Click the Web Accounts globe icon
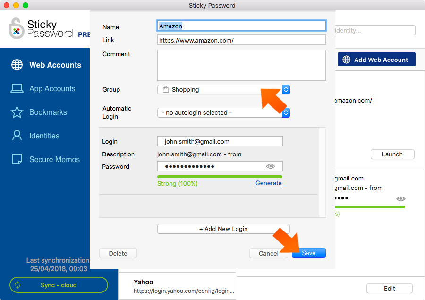 (x=17, y=65)
